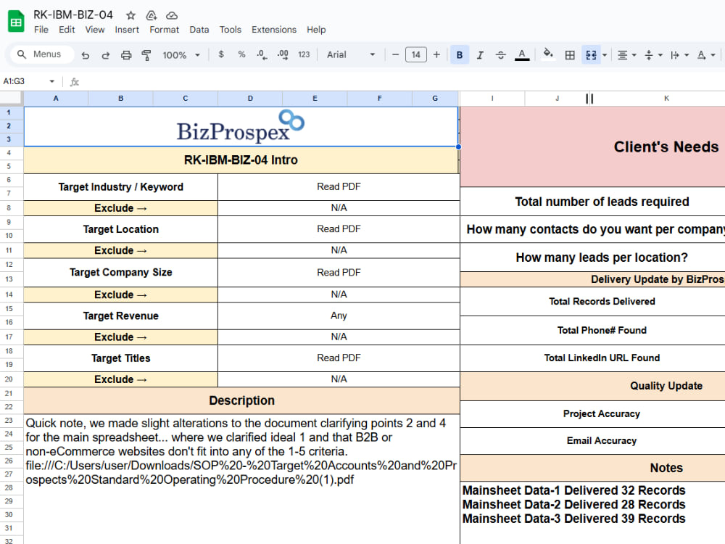Click the font size field showing 14
Image resolution: width=725 pixels, height=544 pixels.
(415, 54)
